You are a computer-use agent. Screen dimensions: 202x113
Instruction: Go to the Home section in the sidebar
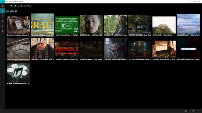pyautogui.click(x=2, y=11)
